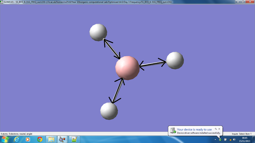Click the Show Desktop button
The height and width of the screenshot is (143, 255).
(254, 140)
